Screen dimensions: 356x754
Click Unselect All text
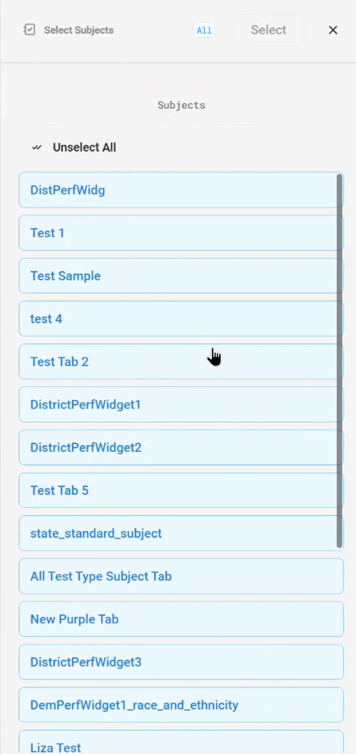[85, 147]
